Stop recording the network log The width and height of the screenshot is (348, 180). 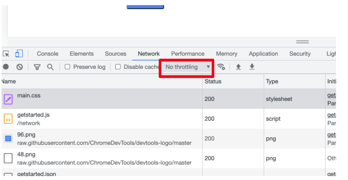6,67
